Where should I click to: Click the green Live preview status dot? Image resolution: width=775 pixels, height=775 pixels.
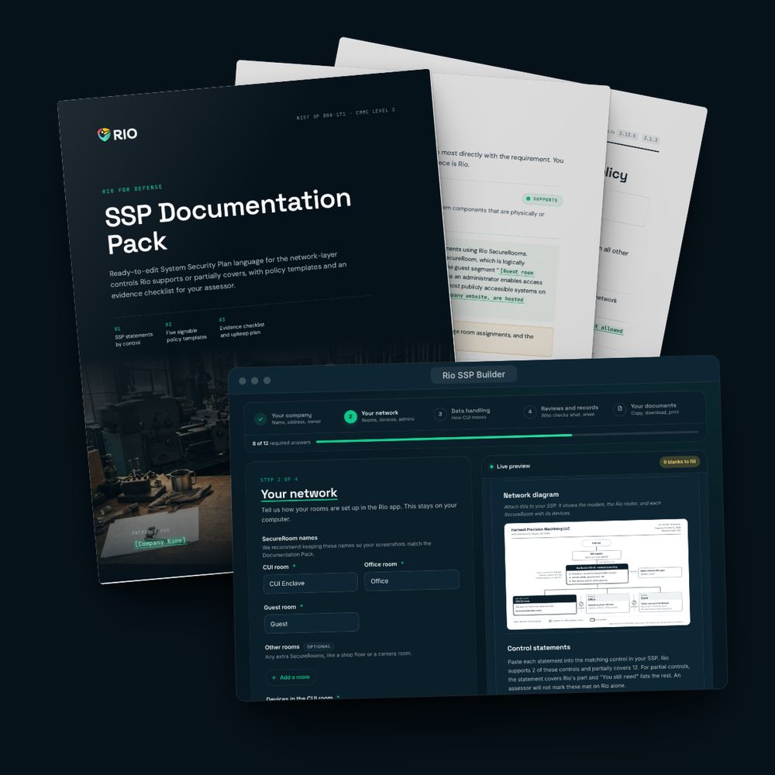tap(491, 467)
